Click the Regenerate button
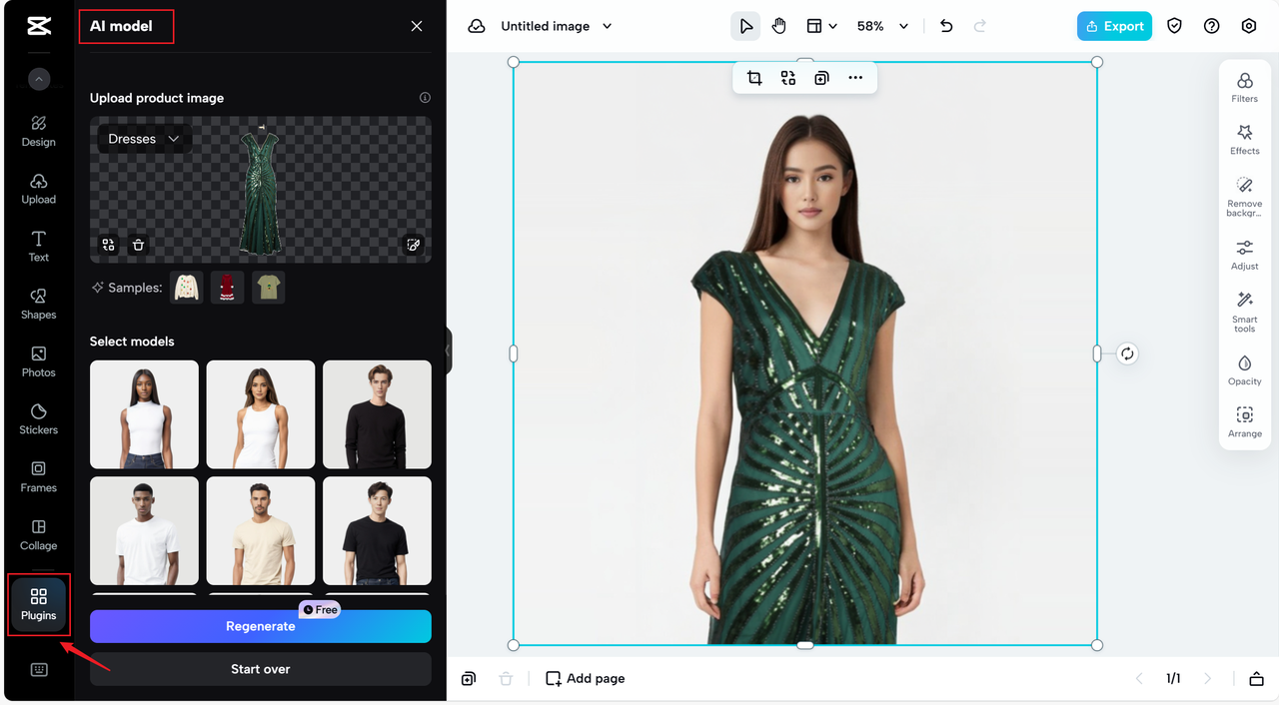 (261, 626)
